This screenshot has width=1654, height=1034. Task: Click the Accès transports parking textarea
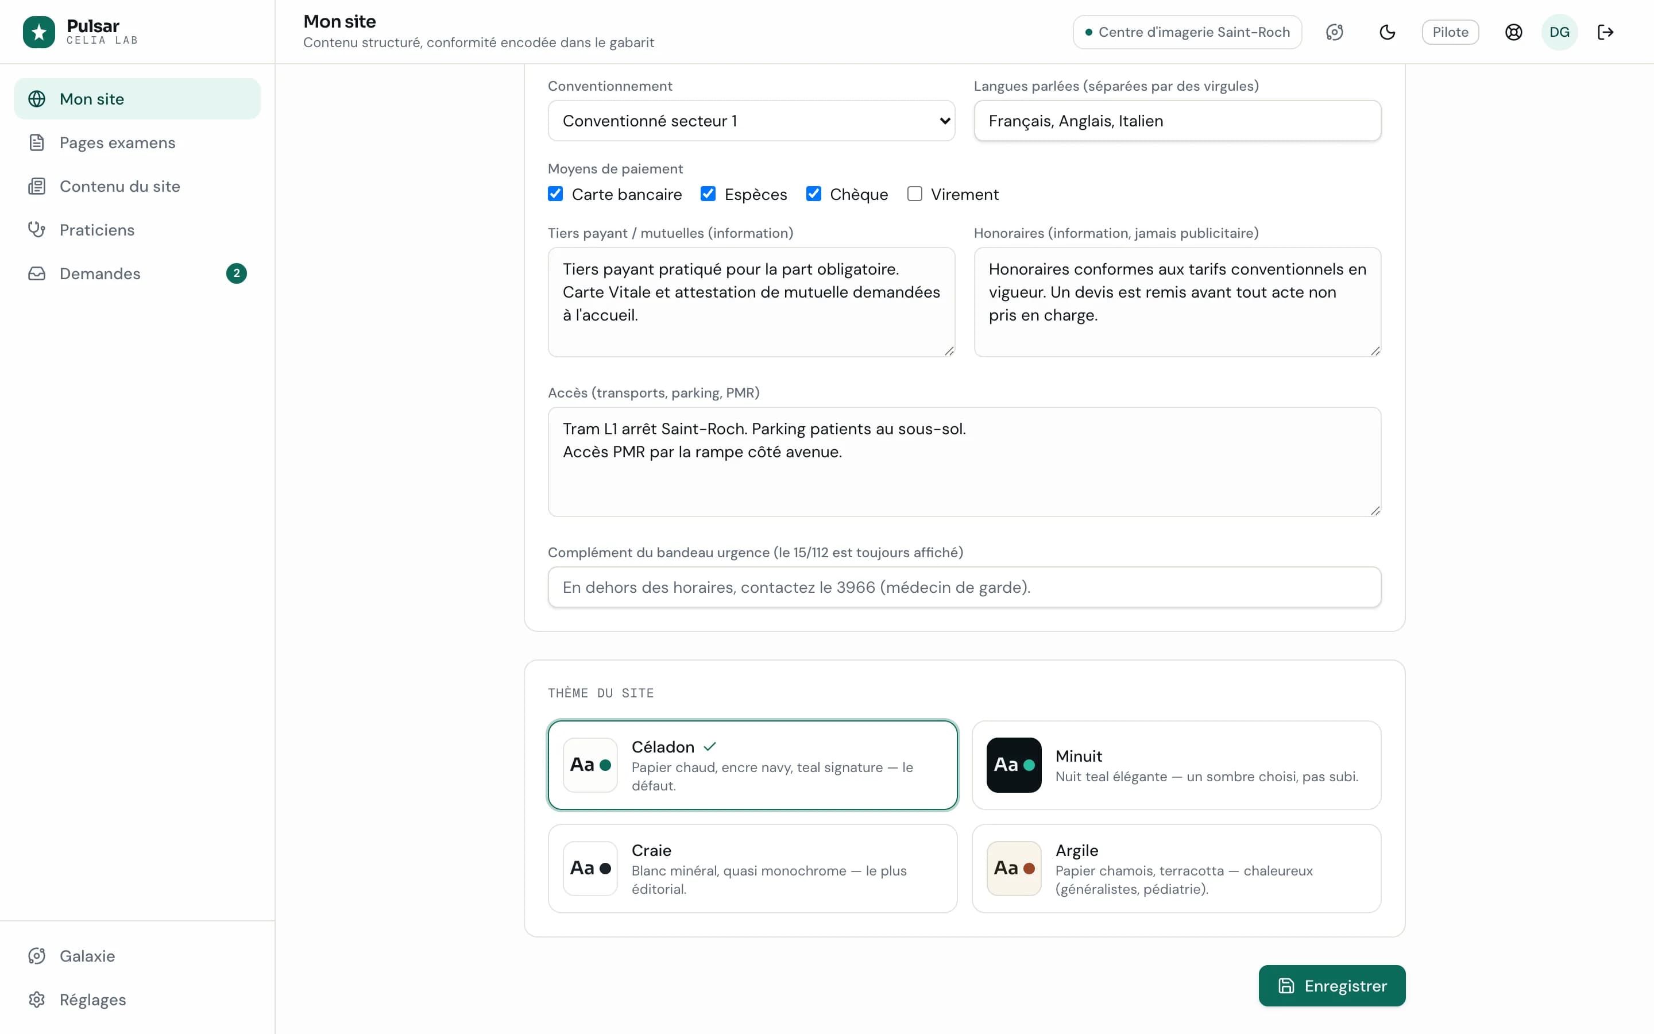click(x=964, y=462)
